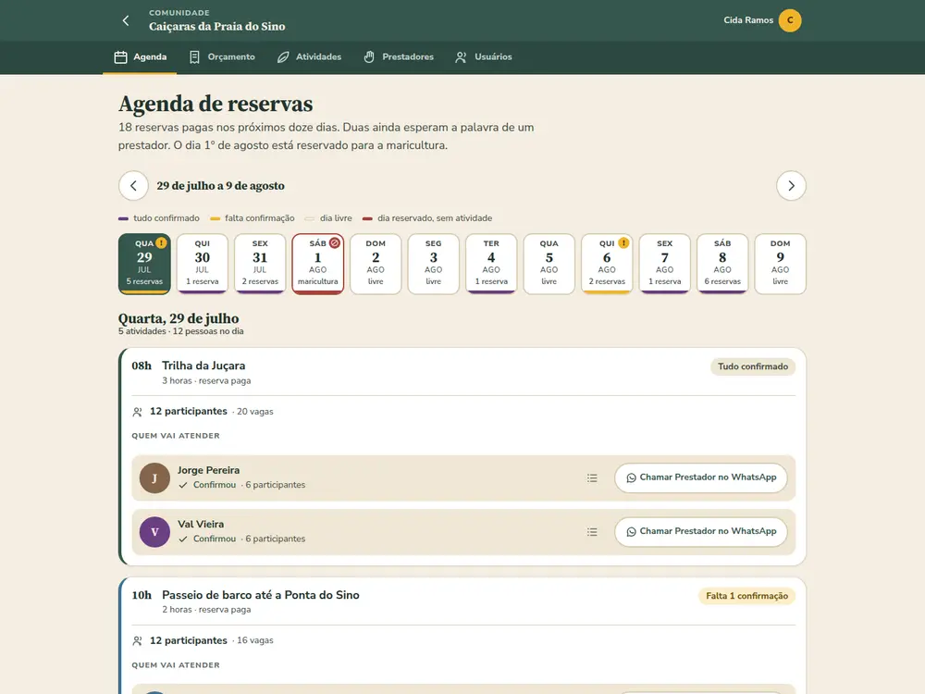Open list options for Val Vieira
The height and width of the screenshot is (694, 925).
[592, 532]
